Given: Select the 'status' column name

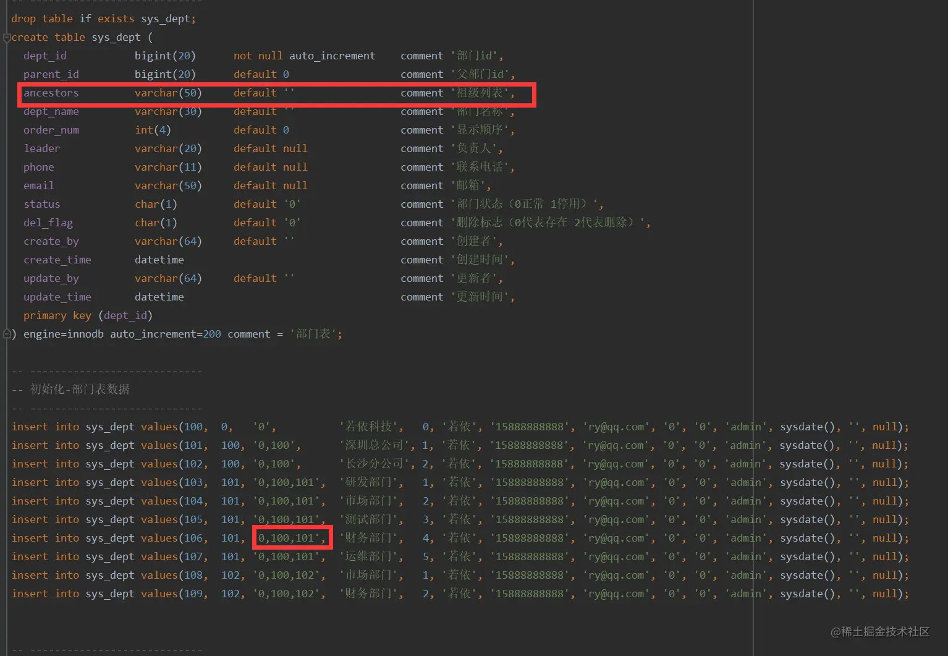Looking at the screenshot, I should point(42,204).
